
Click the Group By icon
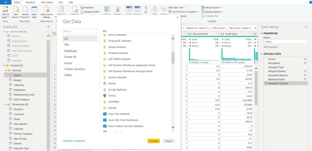pyautogui.click(x=164, y=9)
